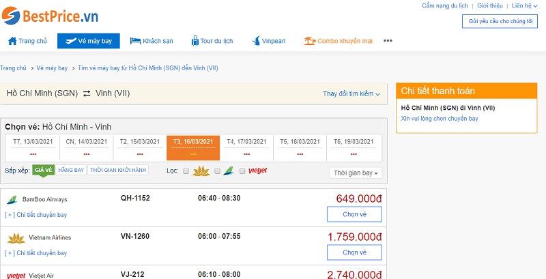Click Vietjet logo on VJ-212 row
The image size is (546, 279).
tap(16, 276)
